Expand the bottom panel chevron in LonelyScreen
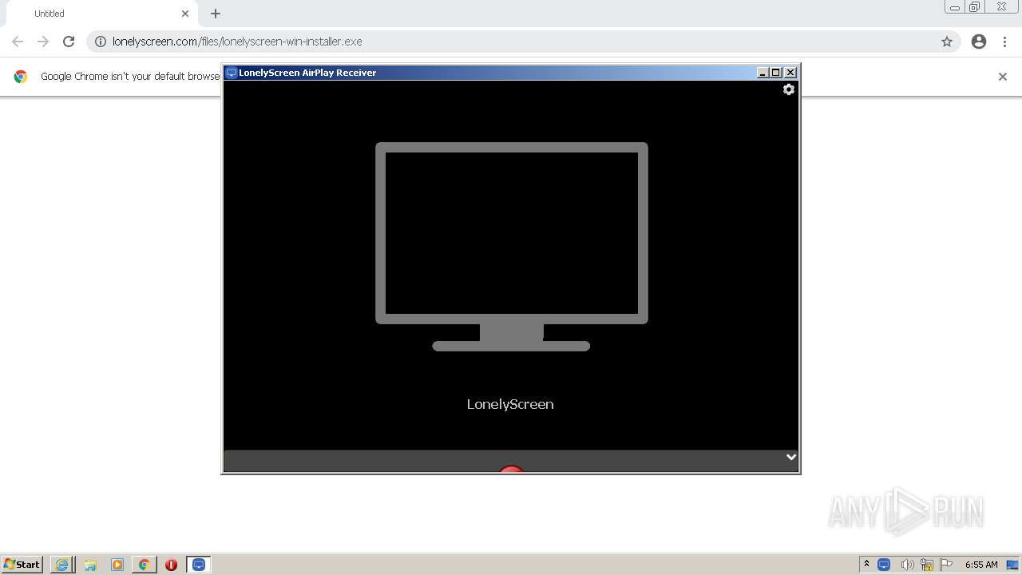Screen dimensions: 1022x575 tap(791, 457)
